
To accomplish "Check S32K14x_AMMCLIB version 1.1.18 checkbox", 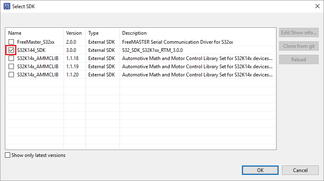I will point(11,58).
